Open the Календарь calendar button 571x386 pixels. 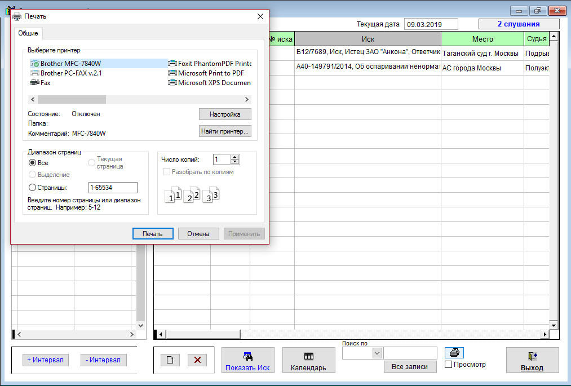(x=308, y=360)
